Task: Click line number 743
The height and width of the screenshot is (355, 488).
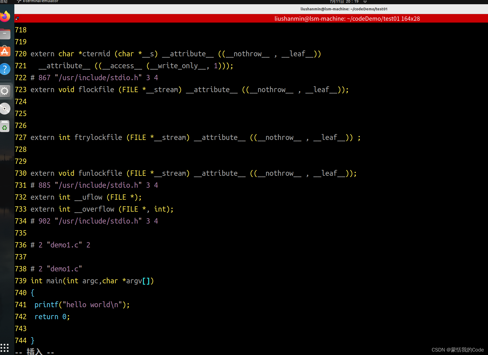Action: (x=21, y=329)
